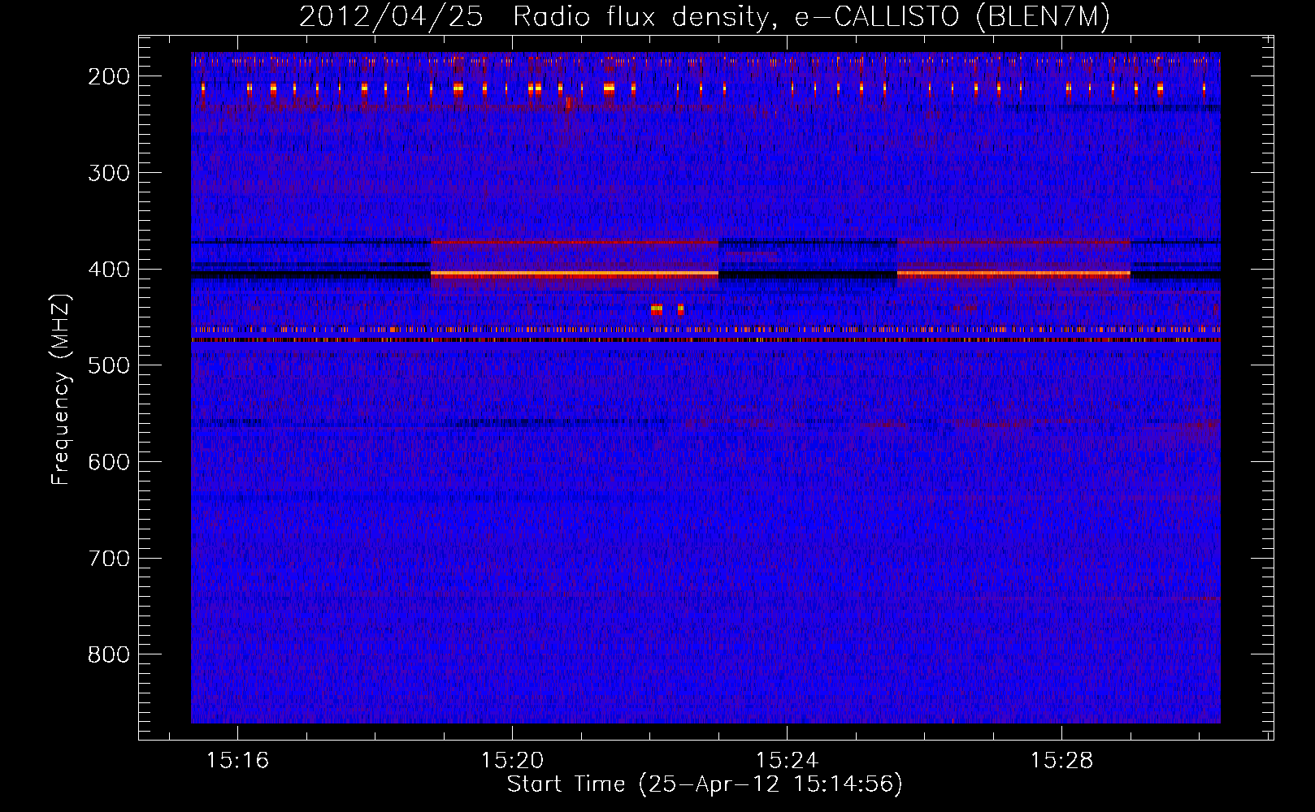Click the 15:16 time tick label
Image resolution: width=1315 pixels, height=812 pixels.
coord(237,761)
